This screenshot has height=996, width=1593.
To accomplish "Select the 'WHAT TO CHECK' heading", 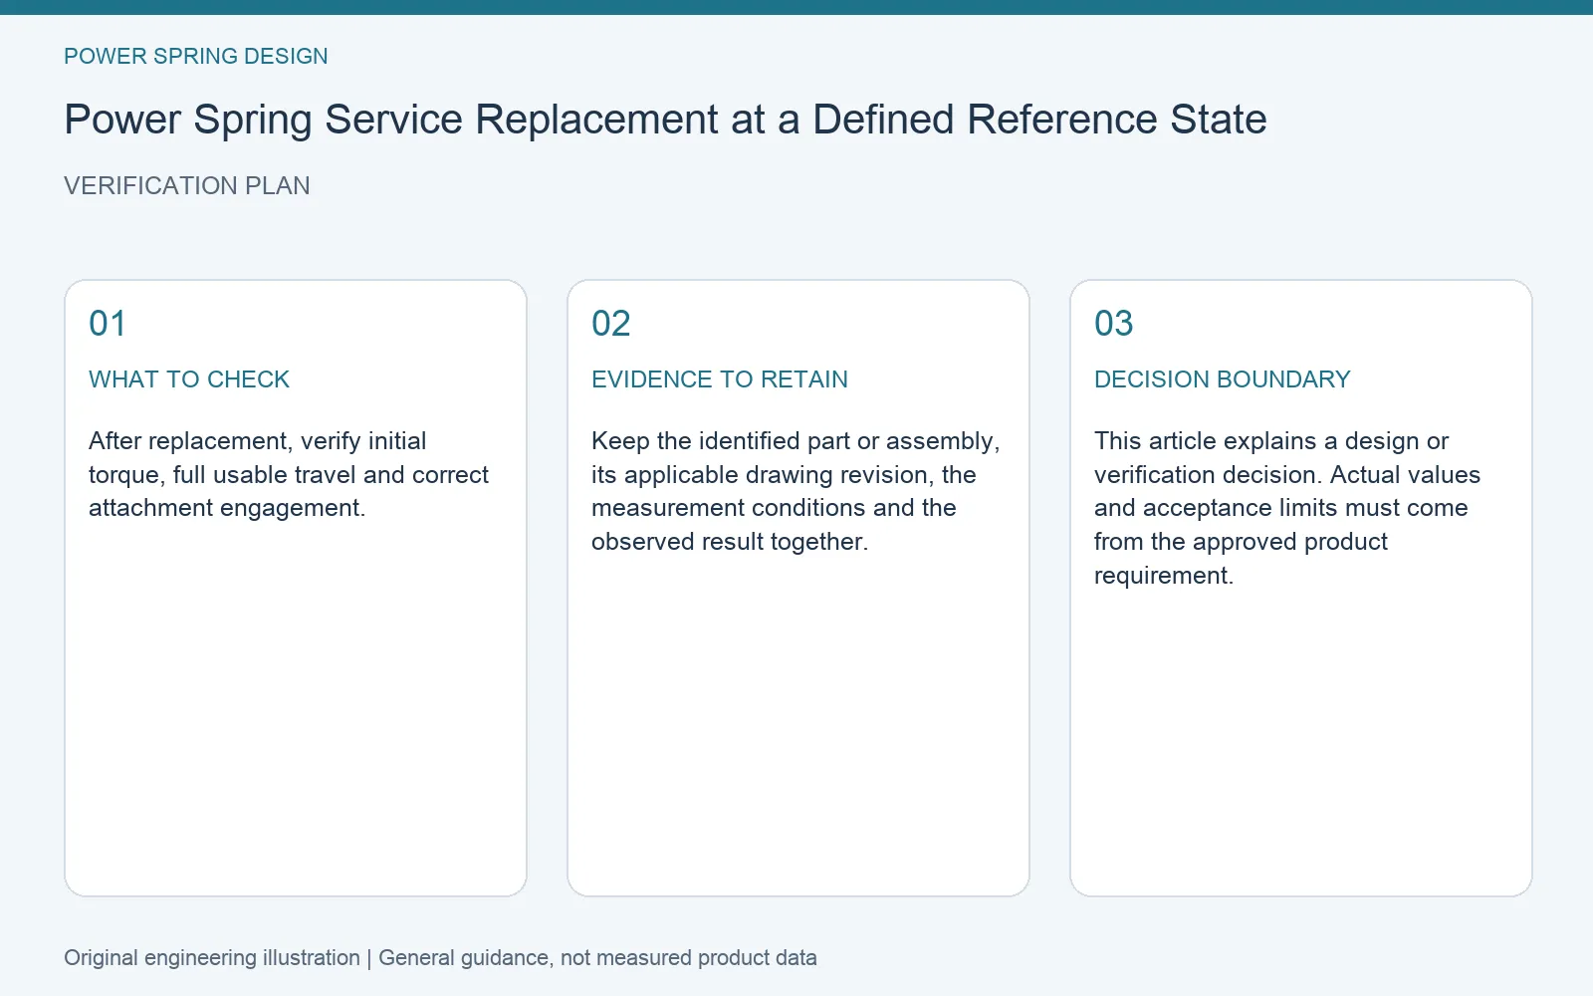I will (189, 379).
